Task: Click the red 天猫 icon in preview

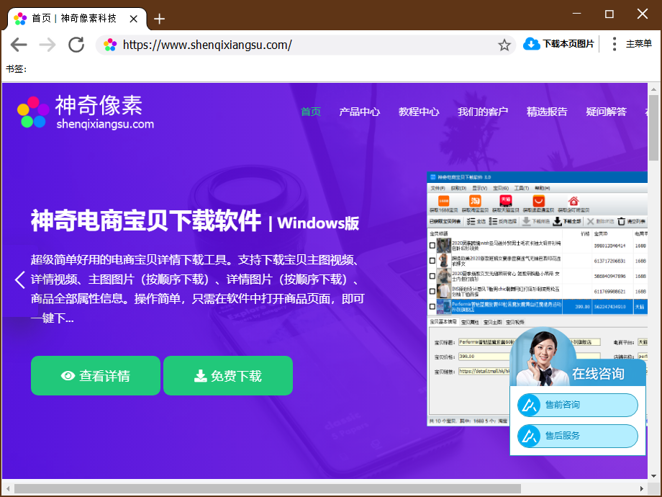Action: coord(505,201)
